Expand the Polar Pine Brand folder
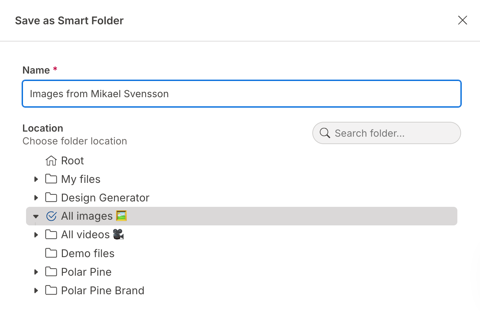Viewport: 480px width, 330px height. pos(36,290)
